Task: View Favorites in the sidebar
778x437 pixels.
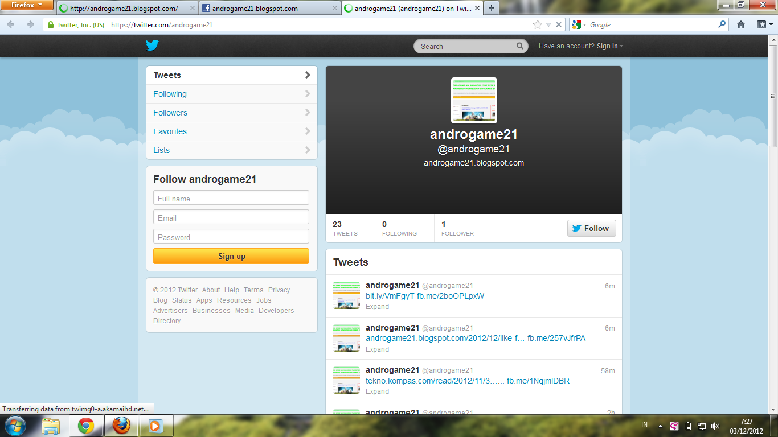Action: pos(232,131)
